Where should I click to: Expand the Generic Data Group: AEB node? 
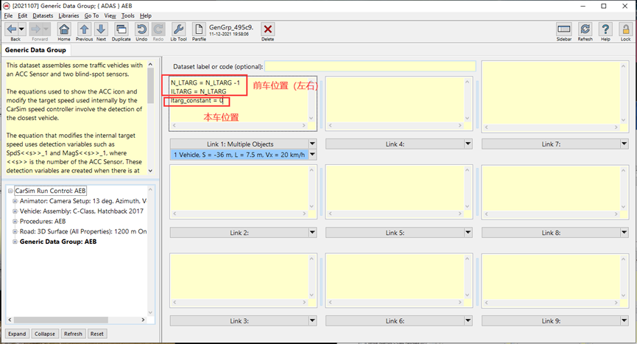tap(15, 242)
